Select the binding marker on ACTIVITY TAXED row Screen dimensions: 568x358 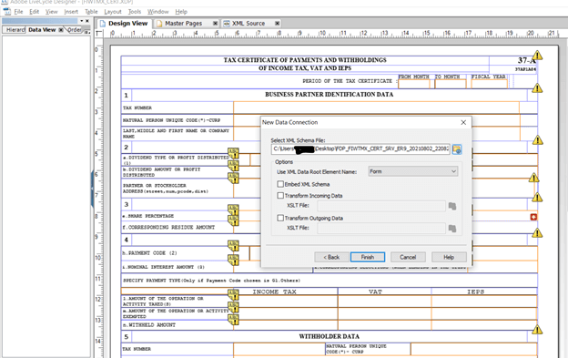point(233,294)
